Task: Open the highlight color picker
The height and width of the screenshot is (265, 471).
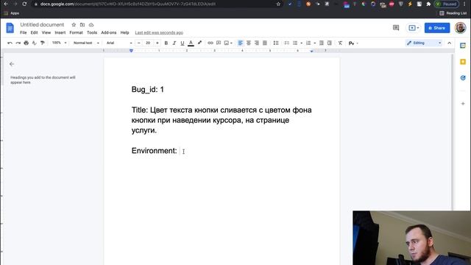Action: coord(199,43)
